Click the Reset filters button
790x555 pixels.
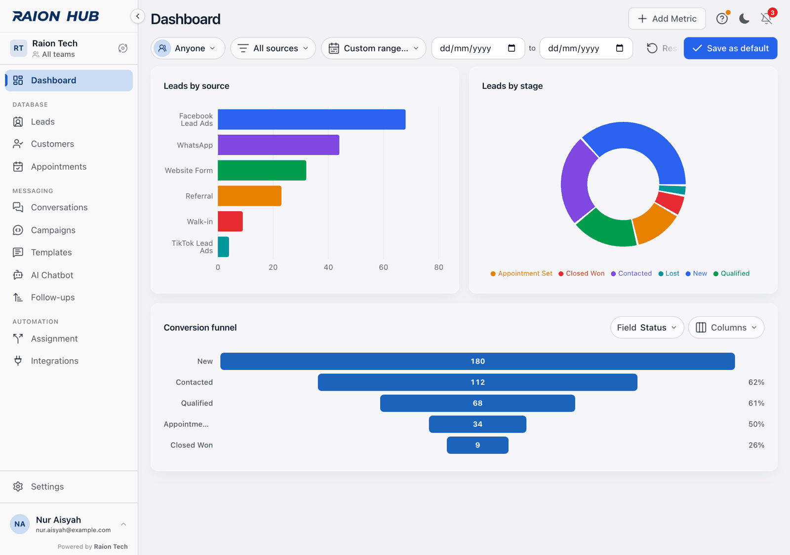tap(661, 48)
